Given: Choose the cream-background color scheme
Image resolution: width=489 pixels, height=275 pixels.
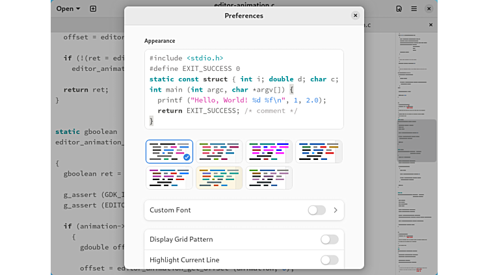Looking at the screenshot, I should (219, 177).
